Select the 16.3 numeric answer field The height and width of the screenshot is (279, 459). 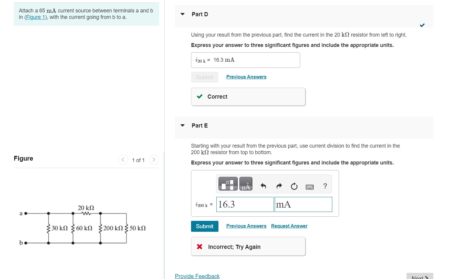[245, 204]
